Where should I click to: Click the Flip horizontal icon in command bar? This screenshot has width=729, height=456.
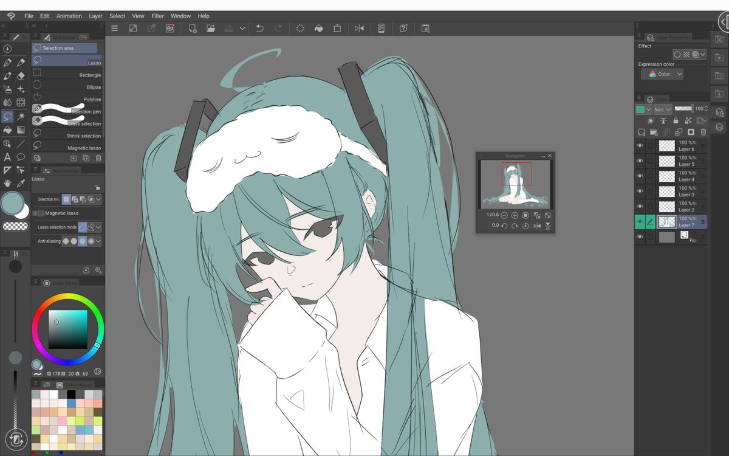click(359, 28)
